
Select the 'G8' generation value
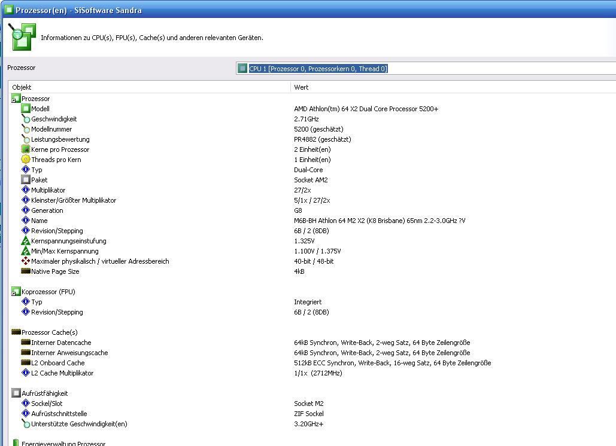298,210
